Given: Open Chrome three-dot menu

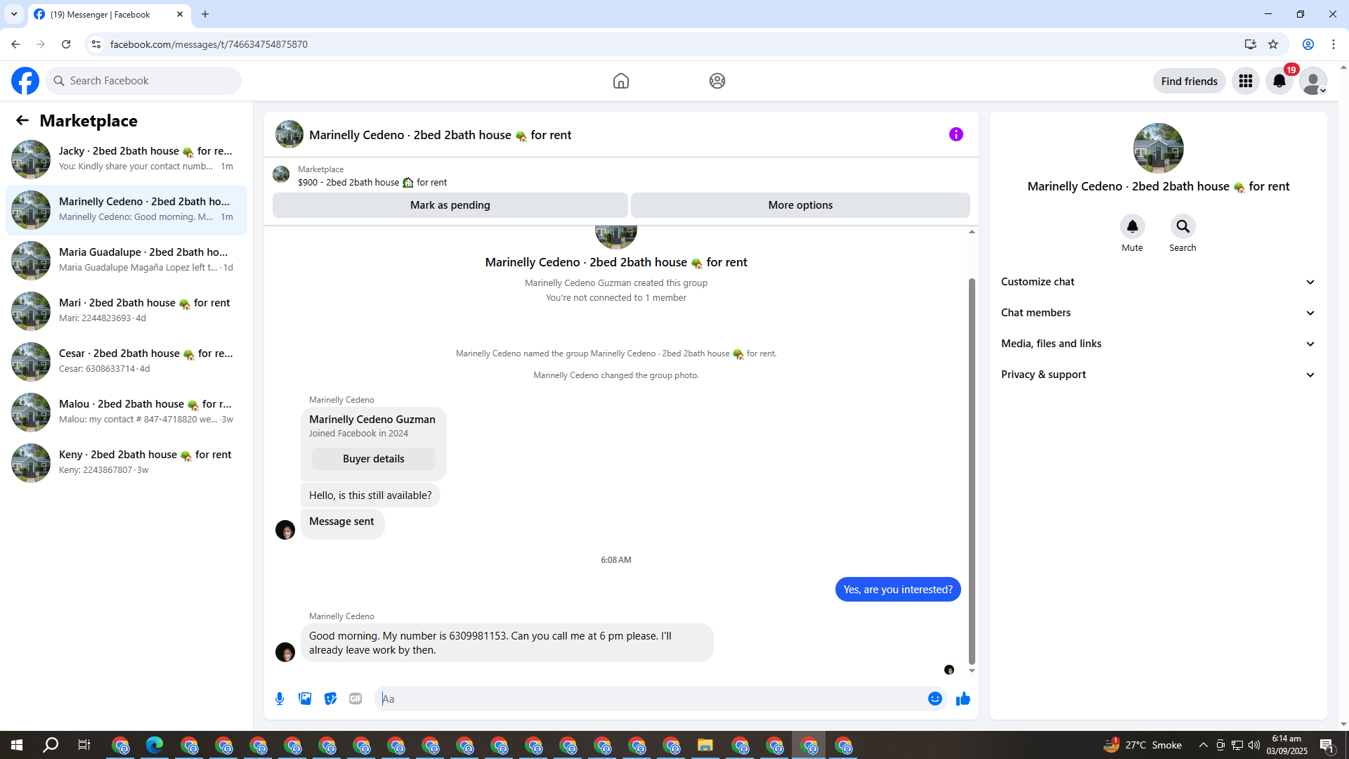Looking at the screenshot, I should pyautogui.click(x=1334, y=44).
